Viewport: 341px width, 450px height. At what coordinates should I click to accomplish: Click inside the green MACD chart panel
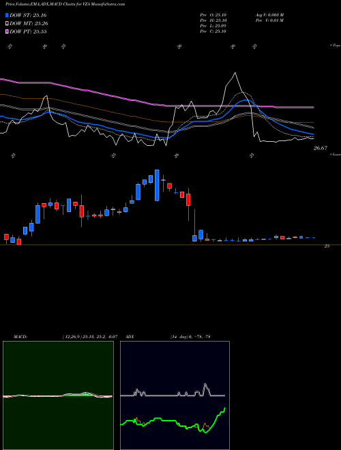coord(58,395)
